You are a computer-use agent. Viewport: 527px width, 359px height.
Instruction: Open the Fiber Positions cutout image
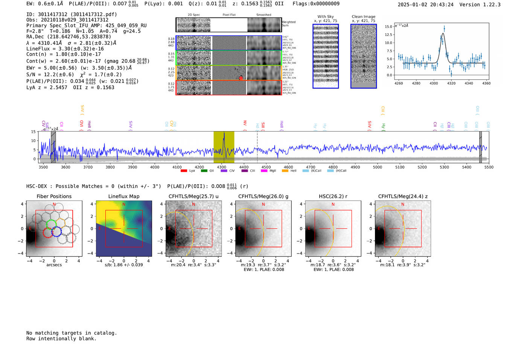tap(54, 229)
